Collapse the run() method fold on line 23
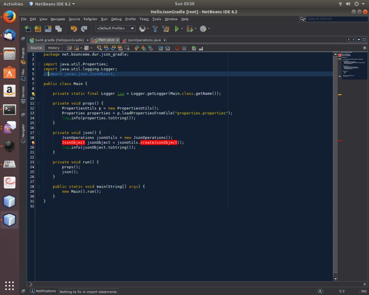 point(39,162)
